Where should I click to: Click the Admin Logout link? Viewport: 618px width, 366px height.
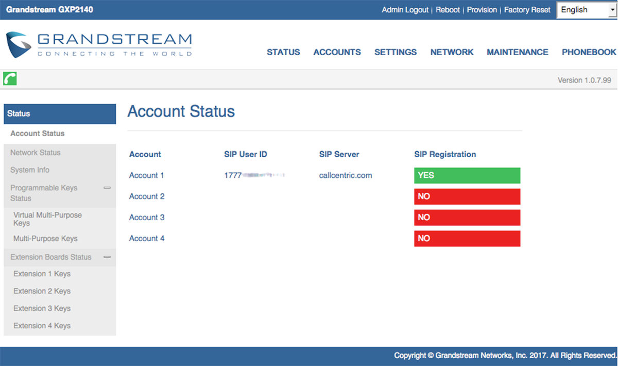click(x=405, y=10)
